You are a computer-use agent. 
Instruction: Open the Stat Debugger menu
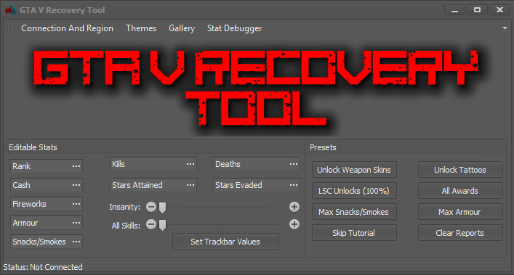pyautogui.click(x=234, y=28)
